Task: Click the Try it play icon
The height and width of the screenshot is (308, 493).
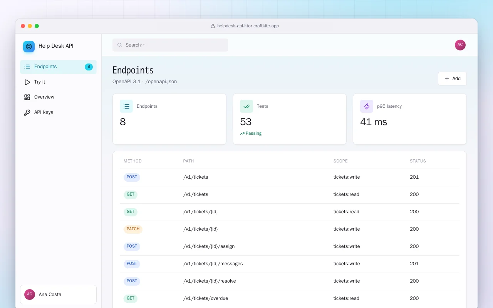Action: click(27, 82)
